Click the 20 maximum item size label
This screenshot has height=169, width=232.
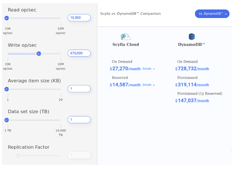61,100
